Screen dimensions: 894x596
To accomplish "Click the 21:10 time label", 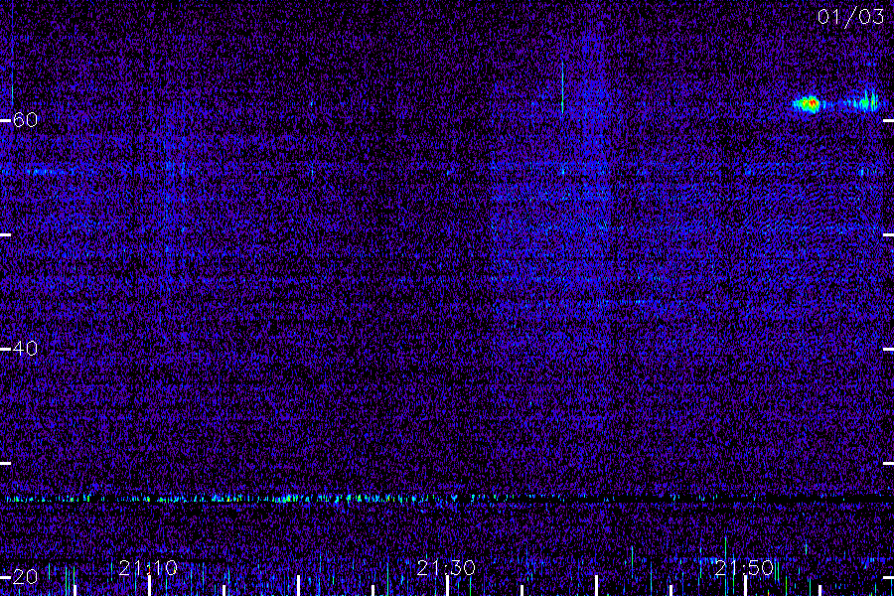I will click(148, 568).
